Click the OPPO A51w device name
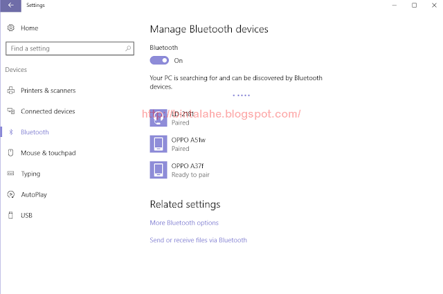The height and width of the screenshot is (294, 443). pyautogui.click(x=188, y=140)
